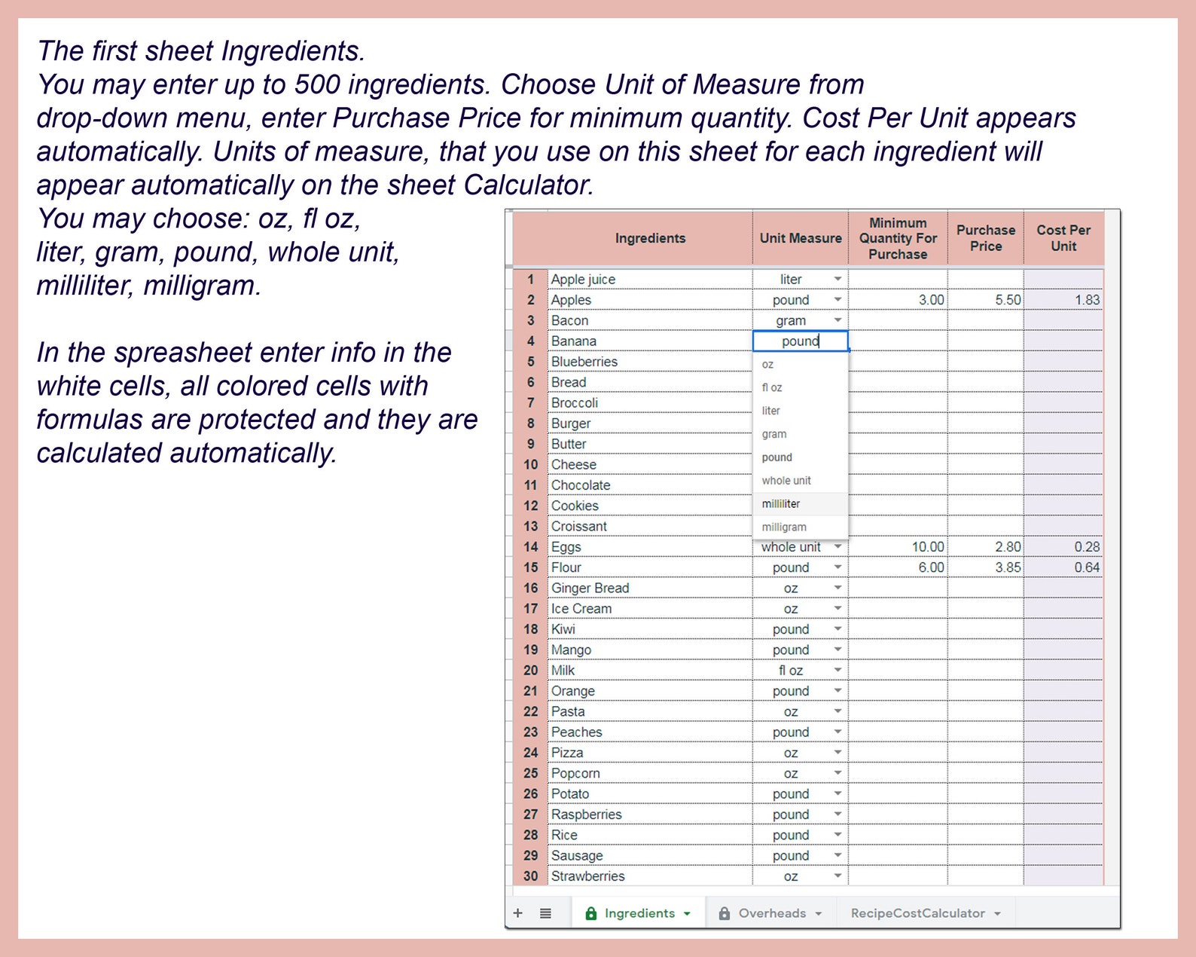Screen dimensions: 1196x957
Task: Select 'milliliter' in the dropdown list
Action: 801,503
